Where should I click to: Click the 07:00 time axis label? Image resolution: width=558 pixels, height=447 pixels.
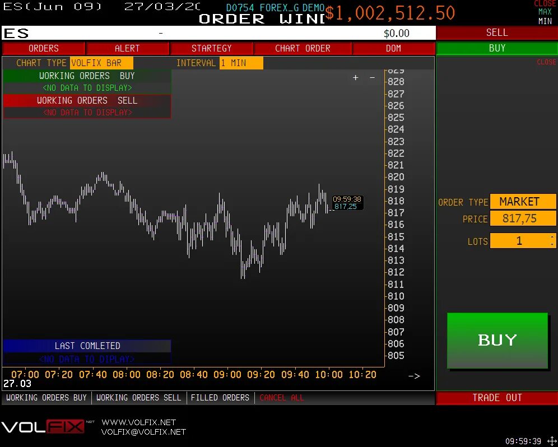25,374
